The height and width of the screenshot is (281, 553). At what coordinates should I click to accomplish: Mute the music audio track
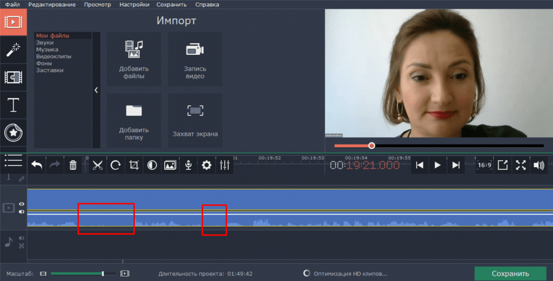[22, 238]
